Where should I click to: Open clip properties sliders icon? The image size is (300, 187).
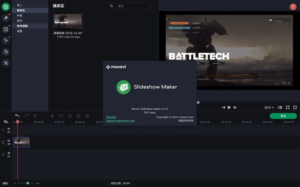coord(87,116)
